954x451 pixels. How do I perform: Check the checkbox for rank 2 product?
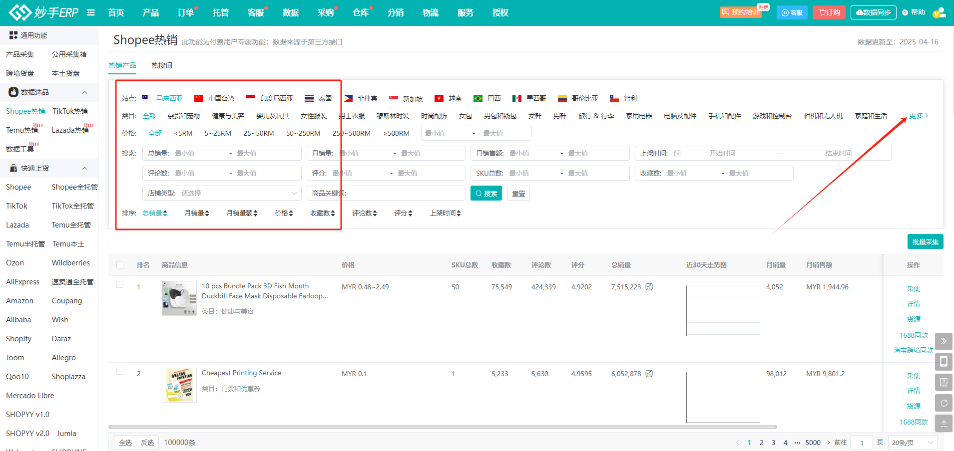[120, 371]
